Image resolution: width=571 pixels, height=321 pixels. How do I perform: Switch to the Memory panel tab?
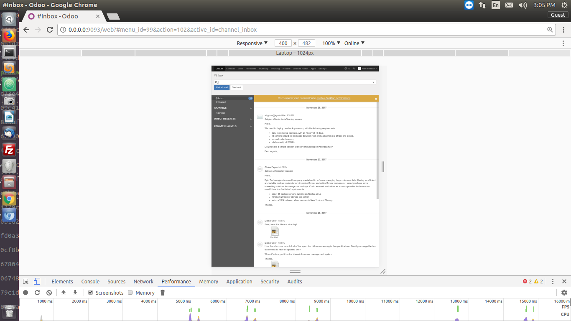tap(208, 281)
